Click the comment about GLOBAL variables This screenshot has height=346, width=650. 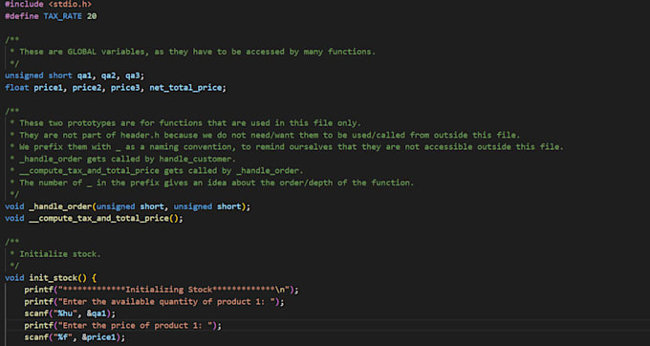pos(197,52)
